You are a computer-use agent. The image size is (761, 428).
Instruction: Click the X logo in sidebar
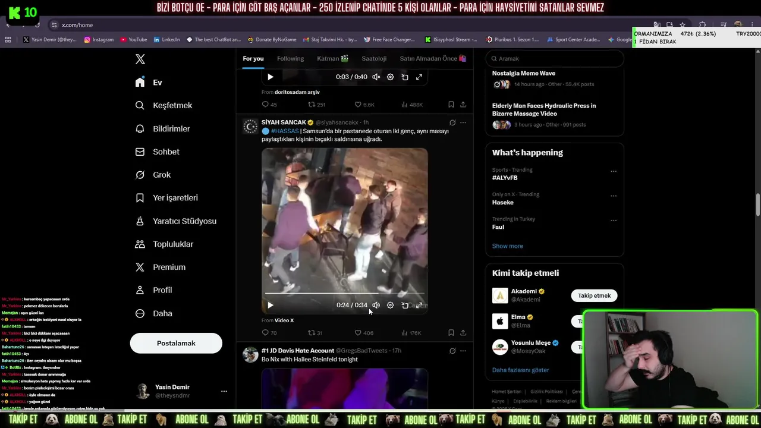coord(140,59)
